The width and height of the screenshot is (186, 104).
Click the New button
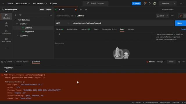[42, 10]
